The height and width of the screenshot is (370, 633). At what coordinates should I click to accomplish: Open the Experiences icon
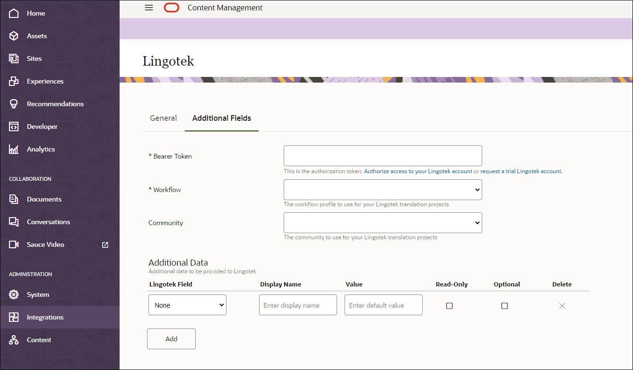click(x=14, y=81)
